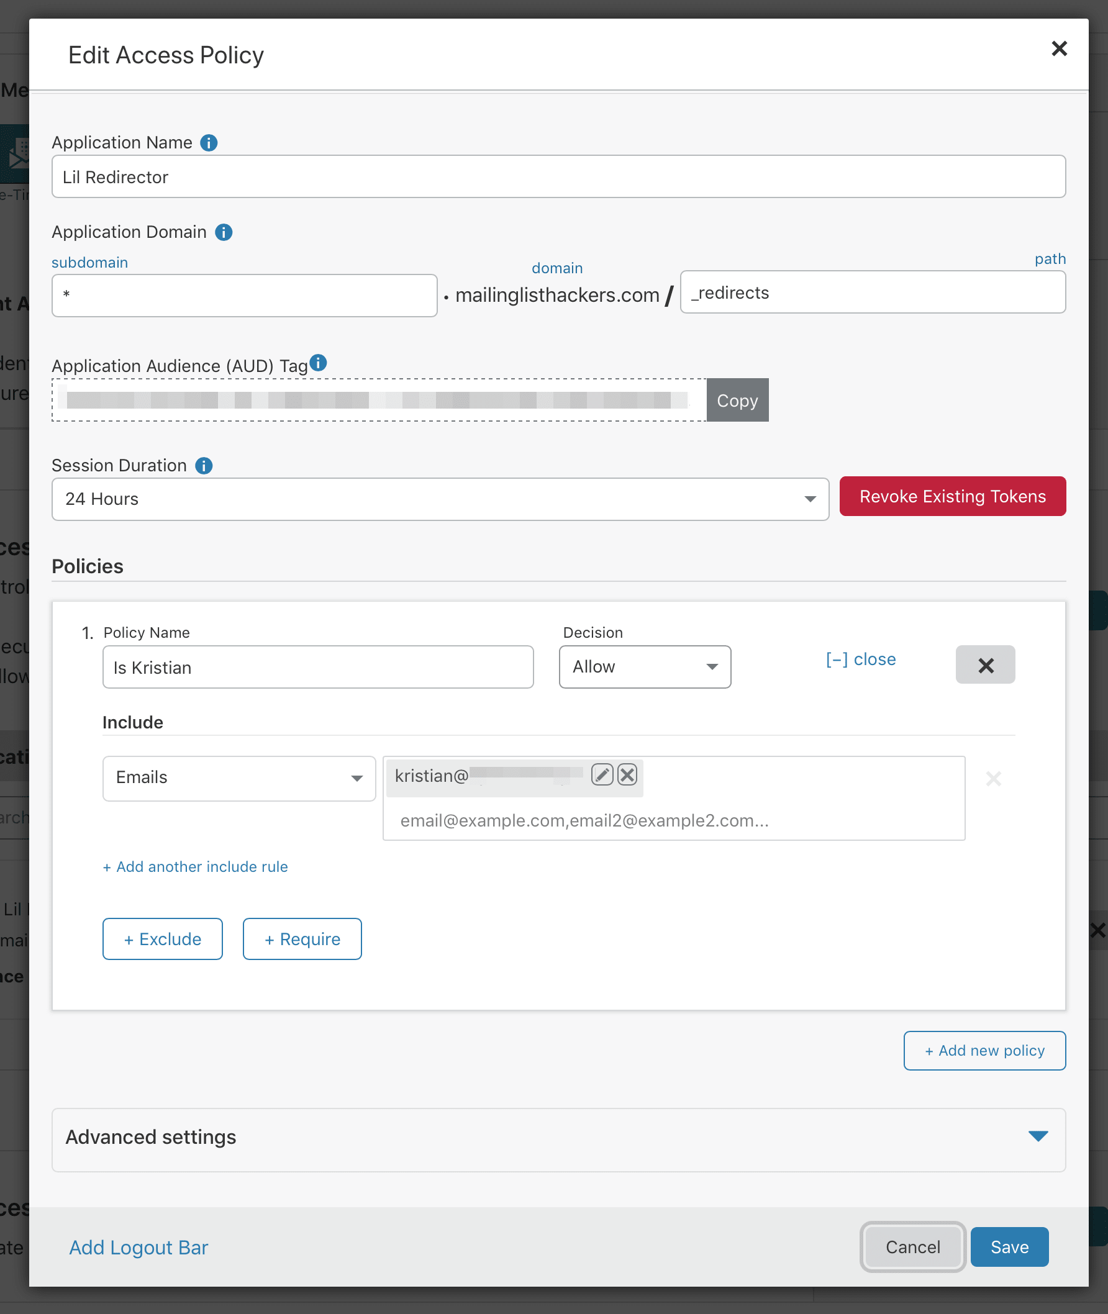Viewport: 1108px width, 1314px height.
Task: Copy the AUD tag
Action: (x=737, y=400)
